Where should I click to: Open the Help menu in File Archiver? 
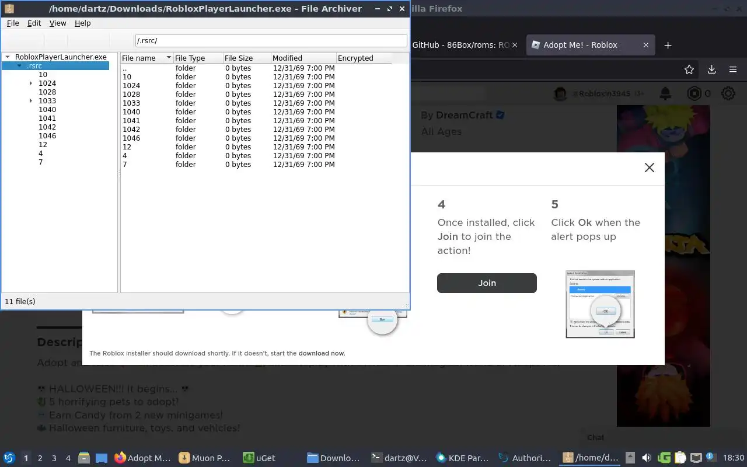[83, 23]
